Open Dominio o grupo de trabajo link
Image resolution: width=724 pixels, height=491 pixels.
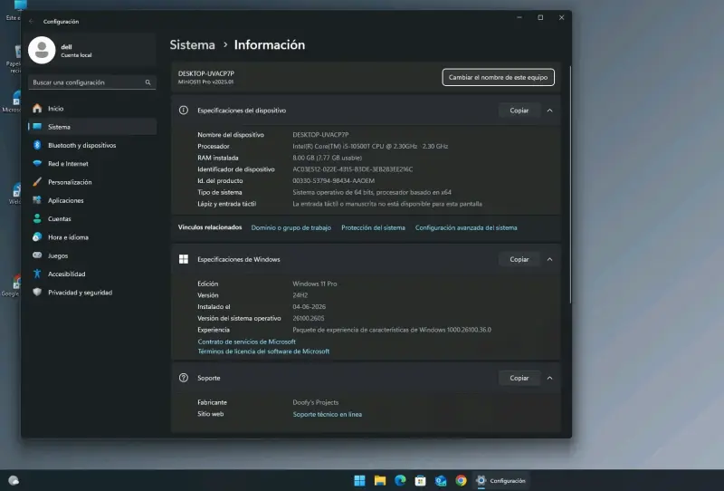pos(291,227)
